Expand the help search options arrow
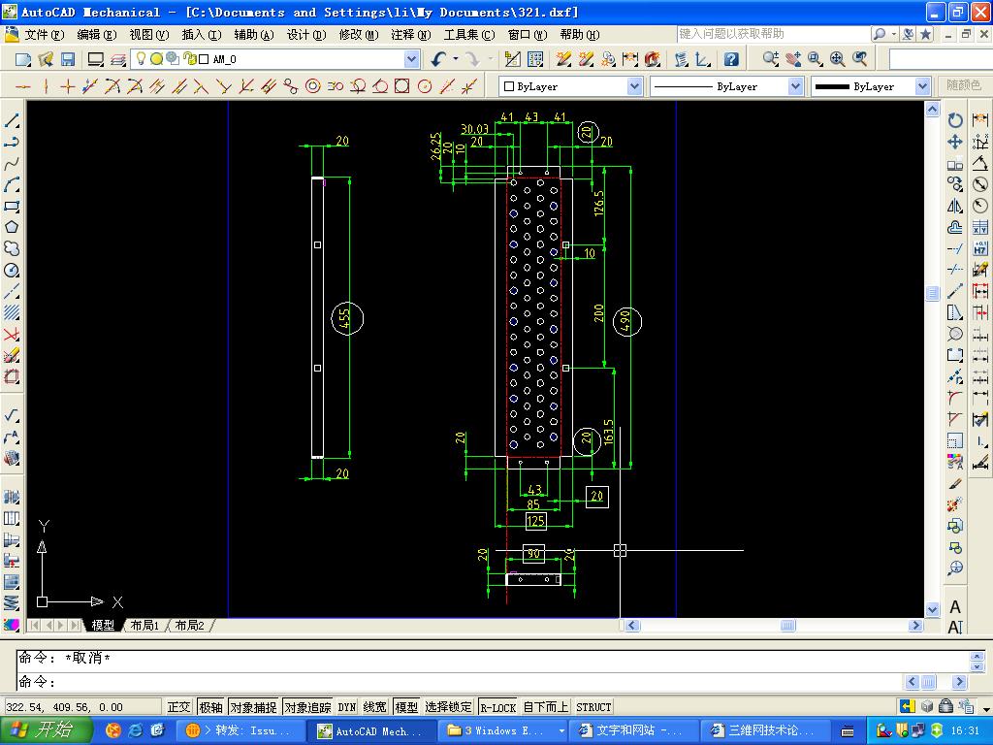This screenshot has width=993, height=745. click(x=893, y=34)
